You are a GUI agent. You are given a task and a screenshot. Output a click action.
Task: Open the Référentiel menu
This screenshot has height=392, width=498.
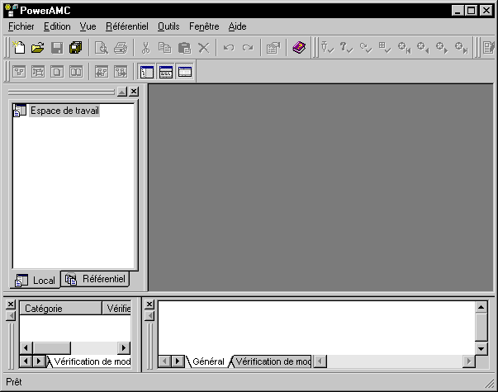click(127, 26)
